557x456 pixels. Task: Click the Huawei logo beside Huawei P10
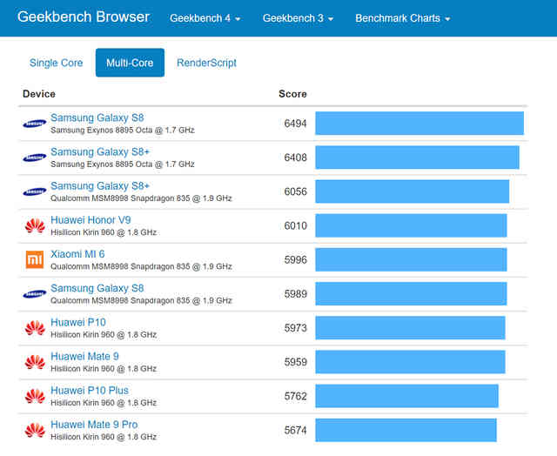coord(35,328)
